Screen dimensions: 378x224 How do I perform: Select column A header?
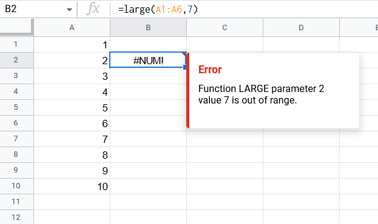point(72,28)
